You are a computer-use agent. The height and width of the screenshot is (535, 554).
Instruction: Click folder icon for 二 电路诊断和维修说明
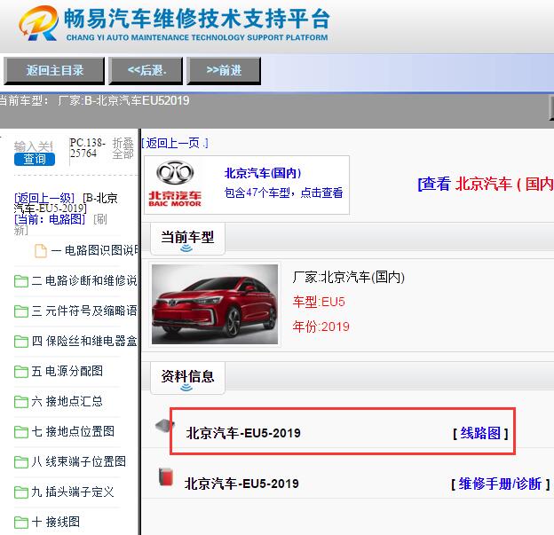tap(21, 281)
